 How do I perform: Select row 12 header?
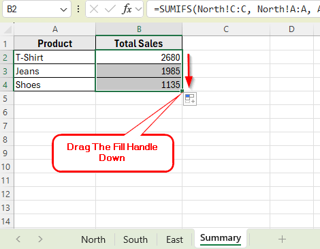pos(6,194)
